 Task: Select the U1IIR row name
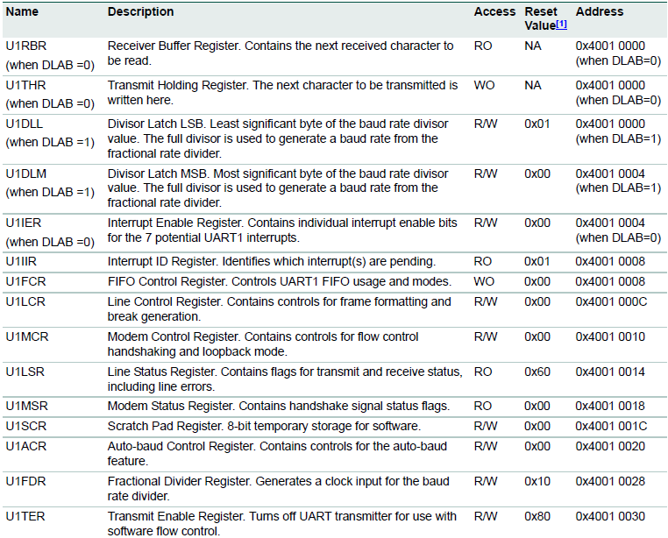click(21, 262)
